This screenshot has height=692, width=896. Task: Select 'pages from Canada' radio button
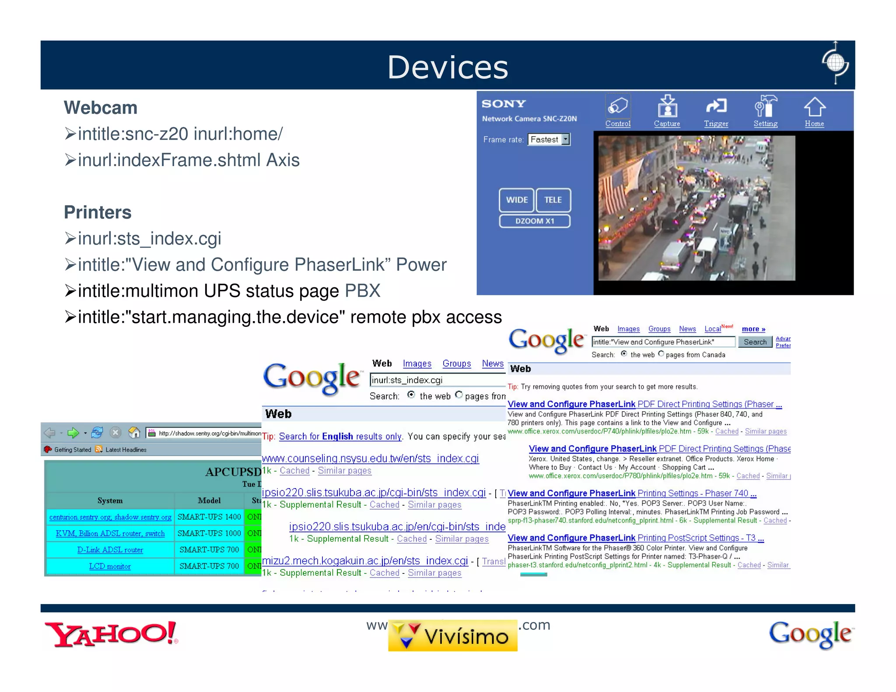point(661,353)
